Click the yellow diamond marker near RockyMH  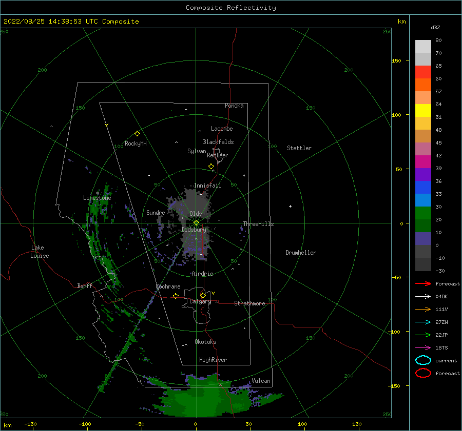pos(137,134)
